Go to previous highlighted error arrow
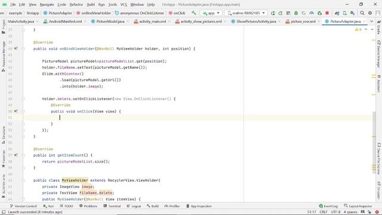The image size is (382, 215). coord(366,29)
